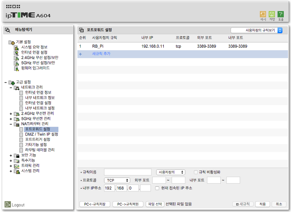291x212 pixels.
Task: Collapse the NAT/라우터 관리 node
Action: point(11,124)
